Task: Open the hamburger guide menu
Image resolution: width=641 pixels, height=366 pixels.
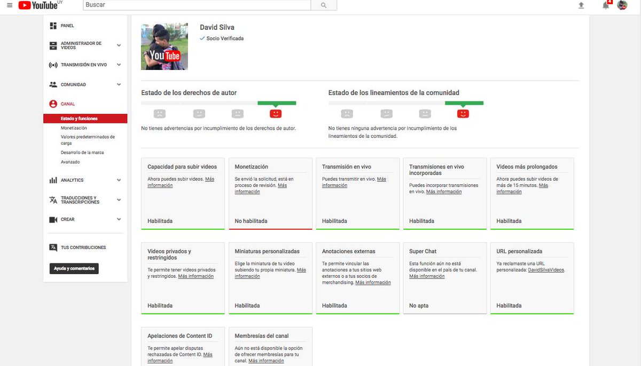Action: tap(10, 5)
